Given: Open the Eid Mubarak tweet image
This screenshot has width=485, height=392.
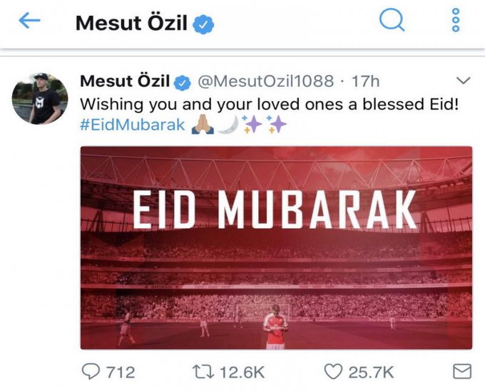Looking at the screenshot, I should click(276, 247).
